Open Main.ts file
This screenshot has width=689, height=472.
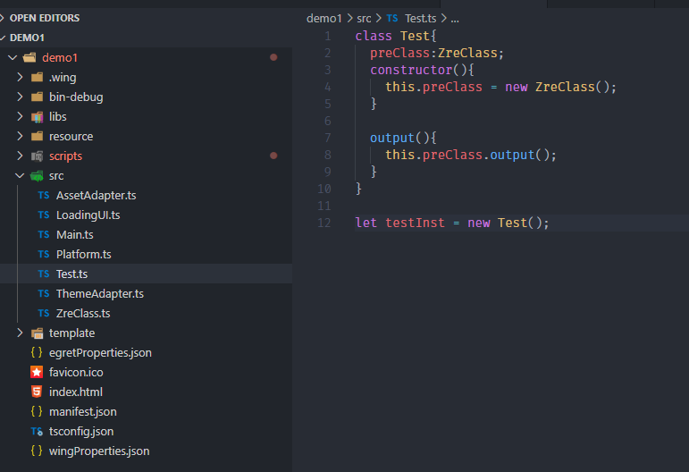(75, 235)
